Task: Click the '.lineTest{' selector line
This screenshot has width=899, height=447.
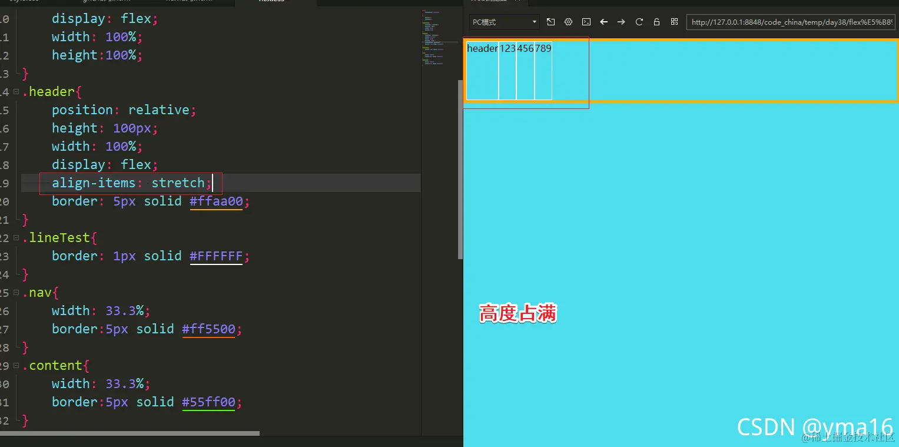Action: click(60, 238)
